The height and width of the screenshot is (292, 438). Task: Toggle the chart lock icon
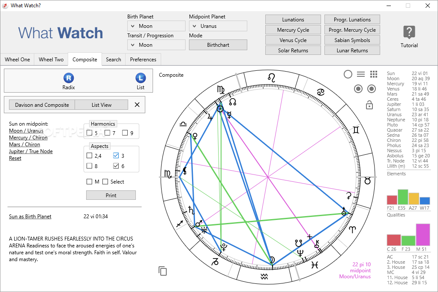(x=369, y=105)
